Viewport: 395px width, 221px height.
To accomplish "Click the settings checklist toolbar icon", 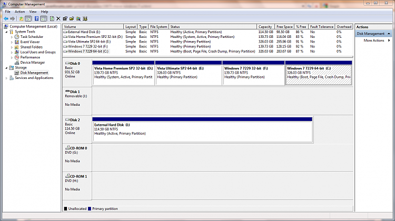I will (85, 18).
